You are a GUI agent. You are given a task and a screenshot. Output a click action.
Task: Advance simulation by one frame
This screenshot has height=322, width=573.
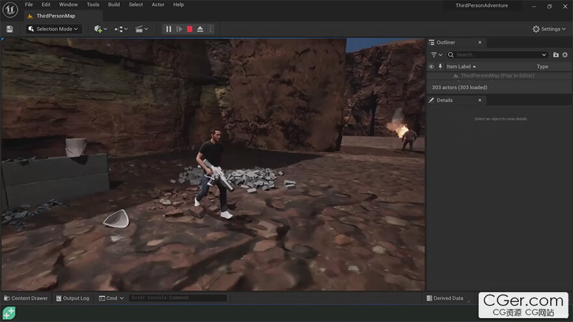pyautogui.click(x=179, y=29)
